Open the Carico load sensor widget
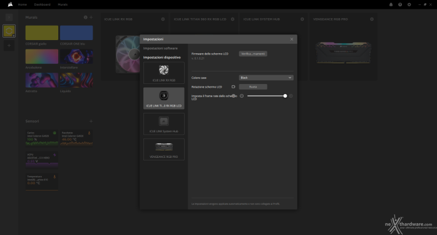This screenshot has width=437, height=235. (x=42, y=138)
